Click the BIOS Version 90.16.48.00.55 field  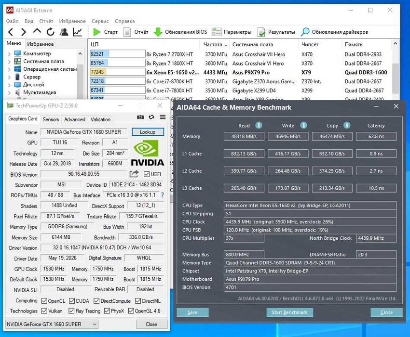[83, 174]
